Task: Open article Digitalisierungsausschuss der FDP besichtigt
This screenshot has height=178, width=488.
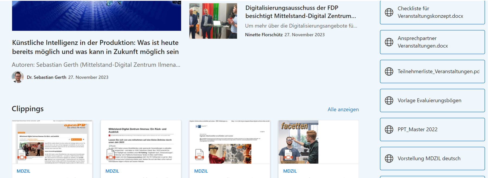Action: (301, 12)
